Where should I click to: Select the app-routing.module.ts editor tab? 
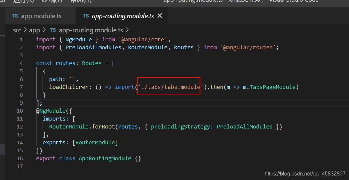[122, 16]
